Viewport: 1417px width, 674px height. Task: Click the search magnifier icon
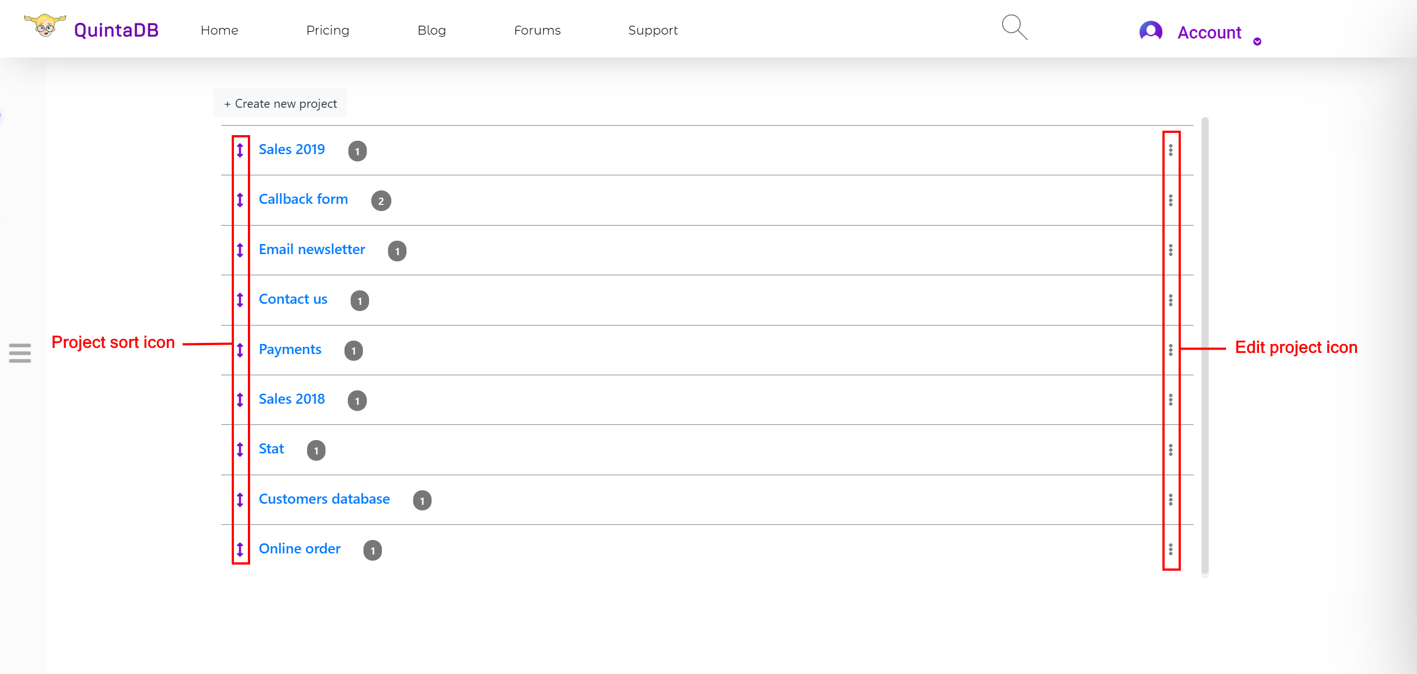(x=1014, y=27)
